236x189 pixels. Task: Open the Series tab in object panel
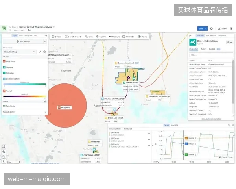point(204,49)
